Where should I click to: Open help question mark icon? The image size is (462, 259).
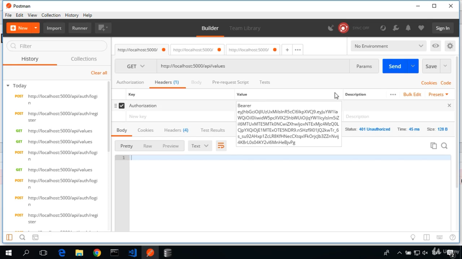(453, 237)
